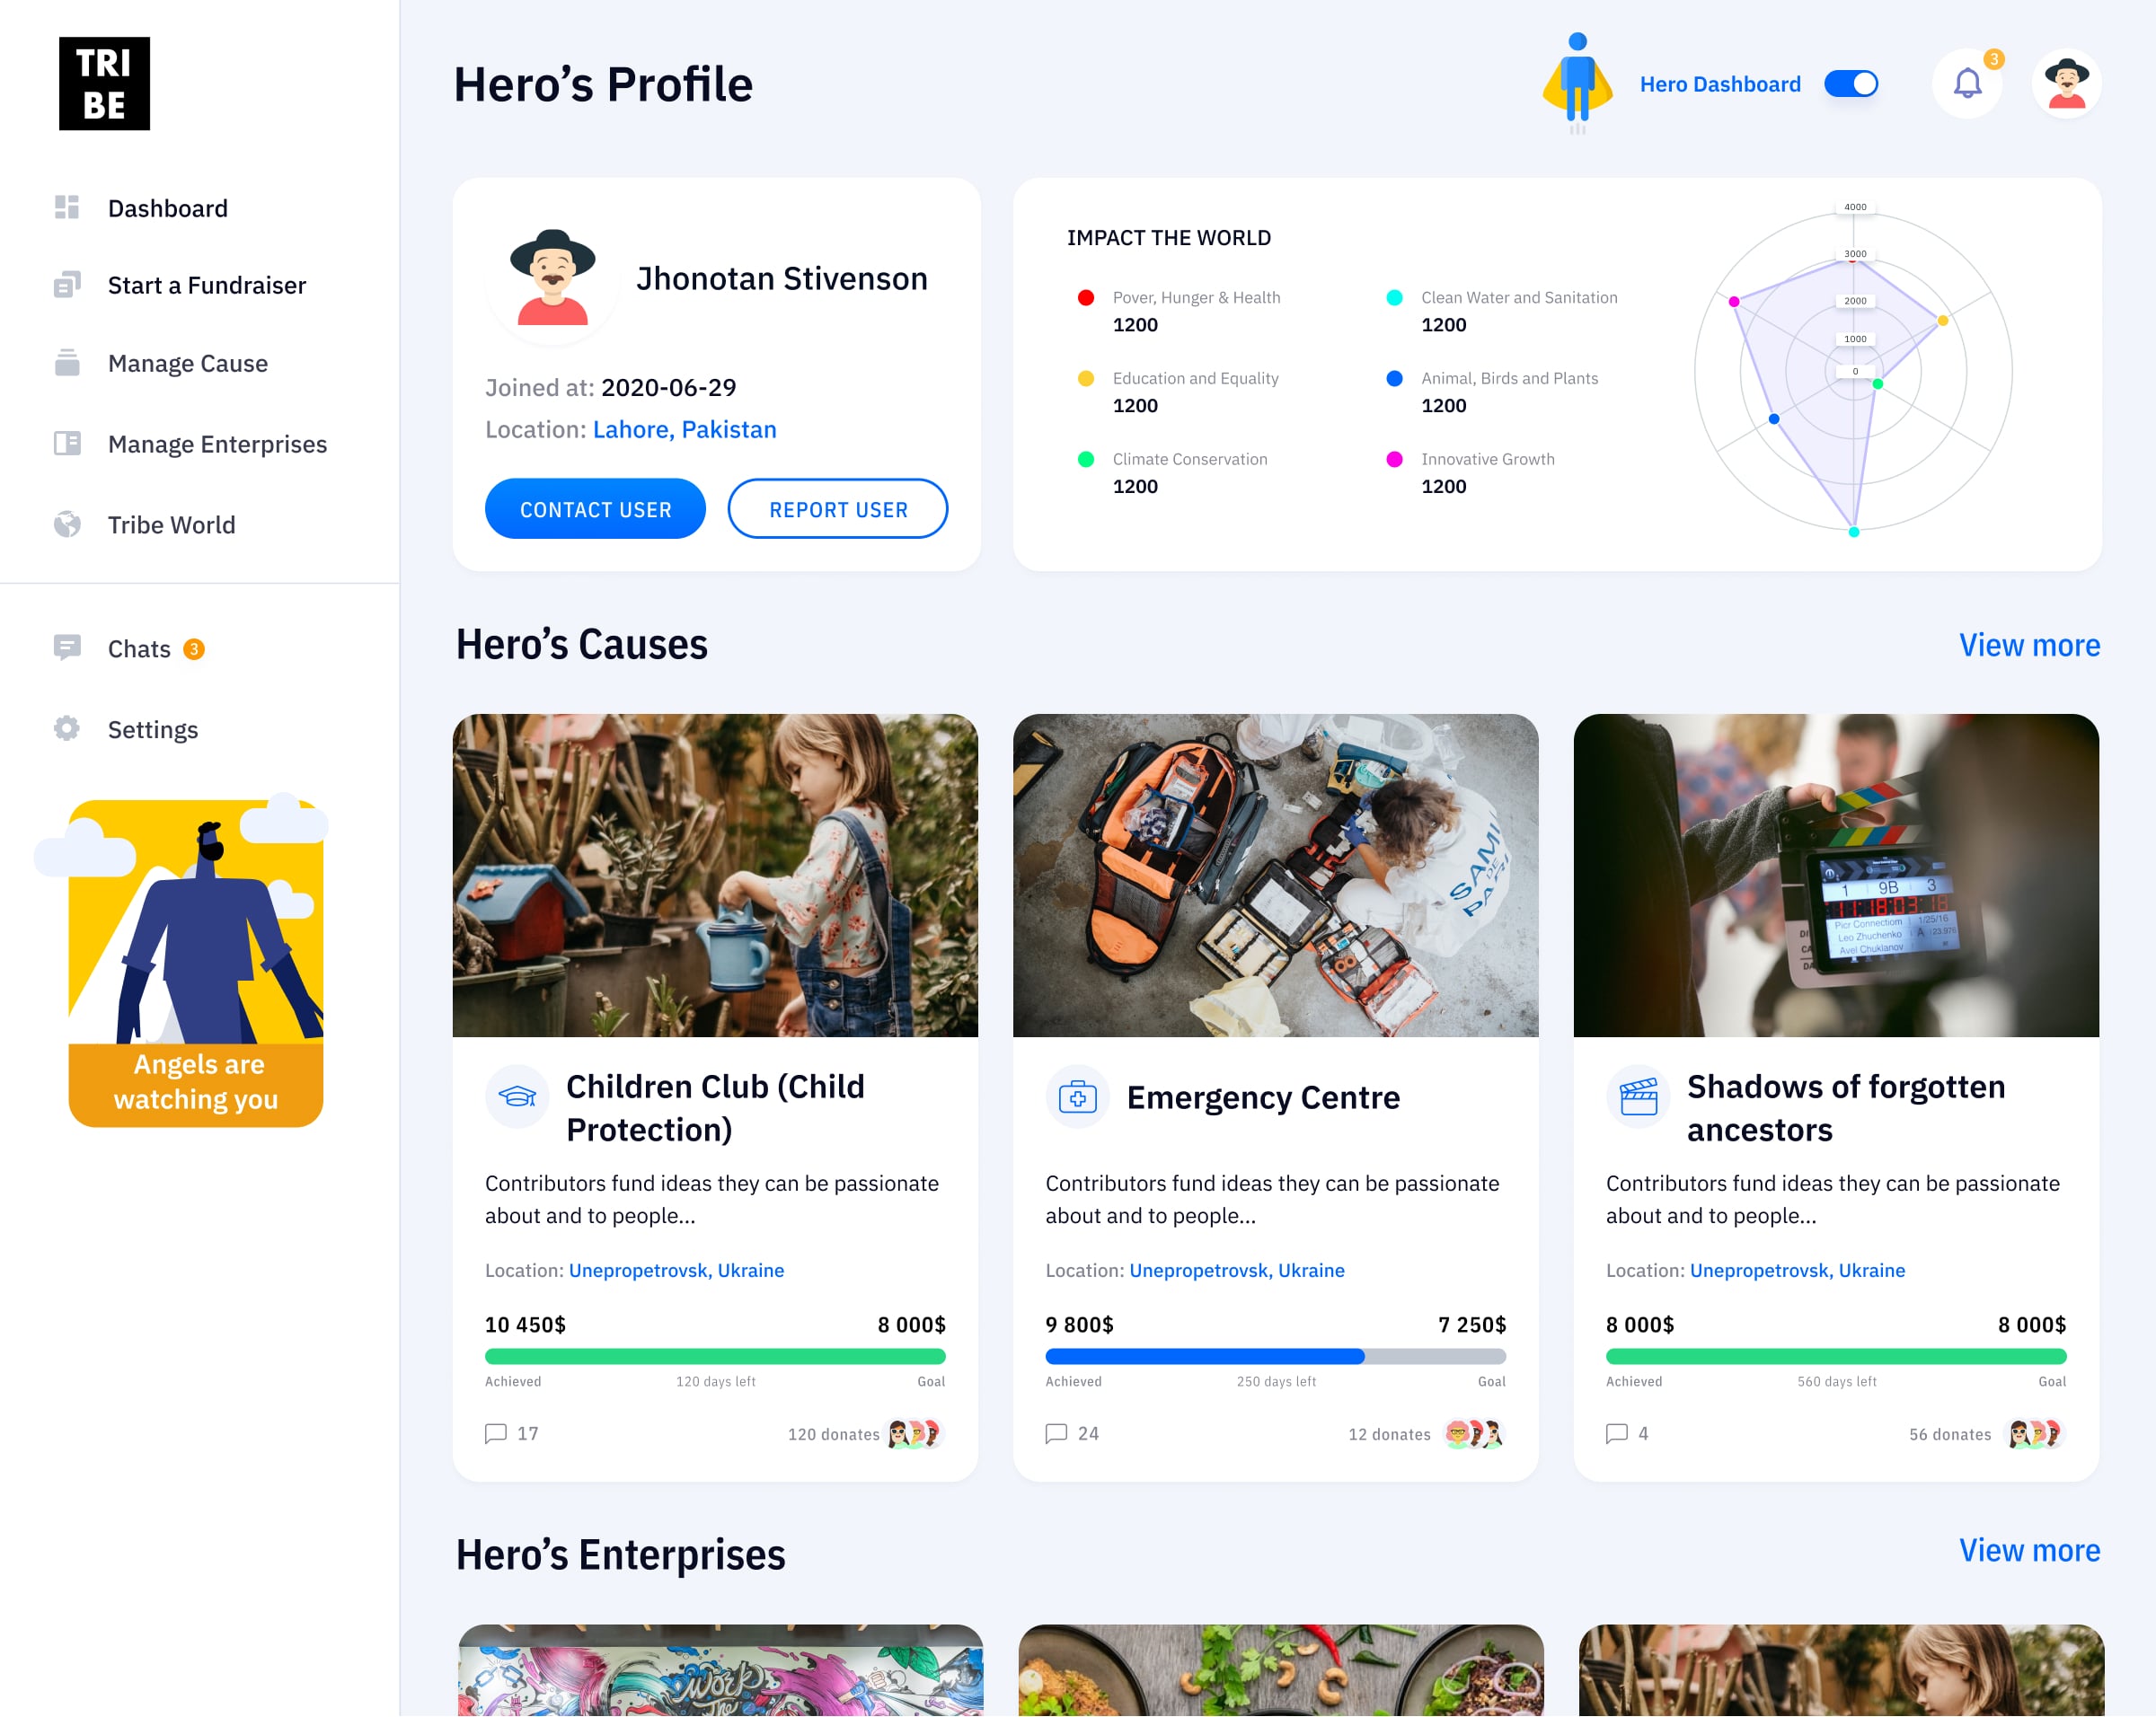Click the Start a Fundraiser icon
This screenshot has height=1717, width=2156.
(67, 285)
